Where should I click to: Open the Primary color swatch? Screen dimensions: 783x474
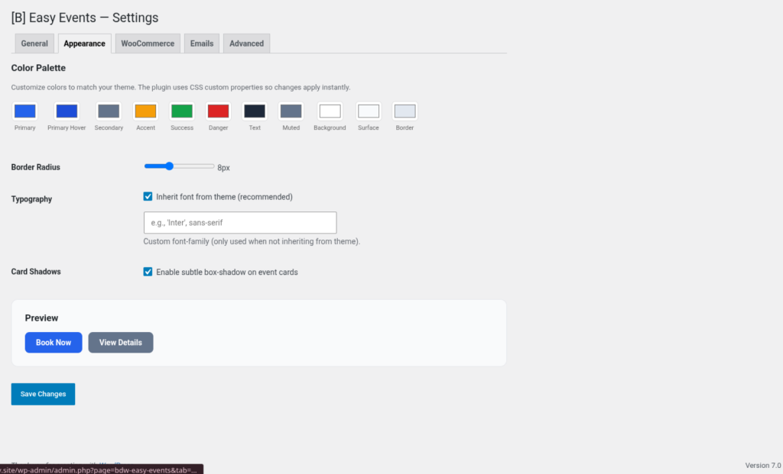tap(25, 111)
